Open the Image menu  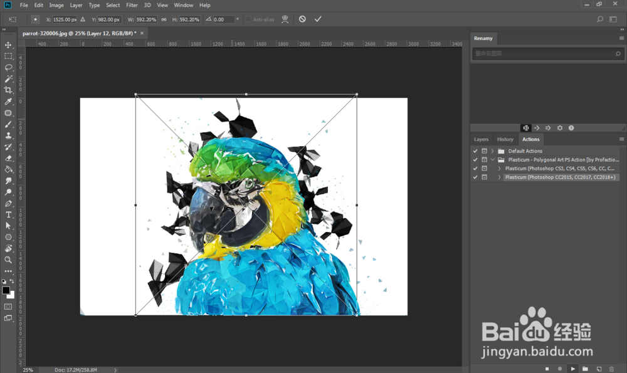pyautogui.click(x=56, y=5)
